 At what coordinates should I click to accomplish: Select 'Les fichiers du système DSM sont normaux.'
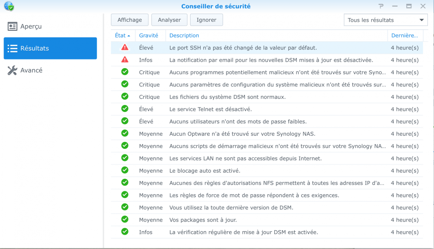click(x=227, y=97)
